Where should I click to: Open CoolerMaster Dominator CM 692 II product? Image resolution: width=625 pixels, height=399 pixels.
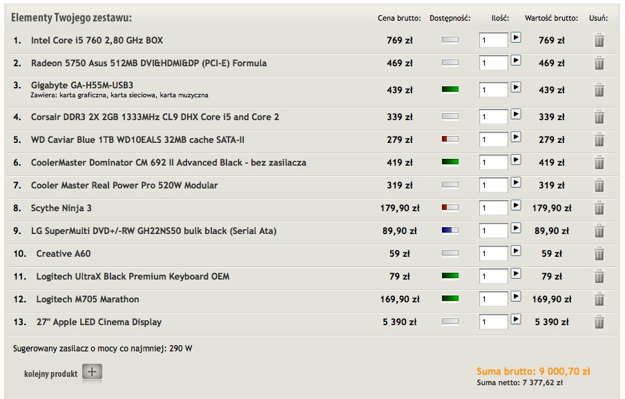click(x=169, y=162)
